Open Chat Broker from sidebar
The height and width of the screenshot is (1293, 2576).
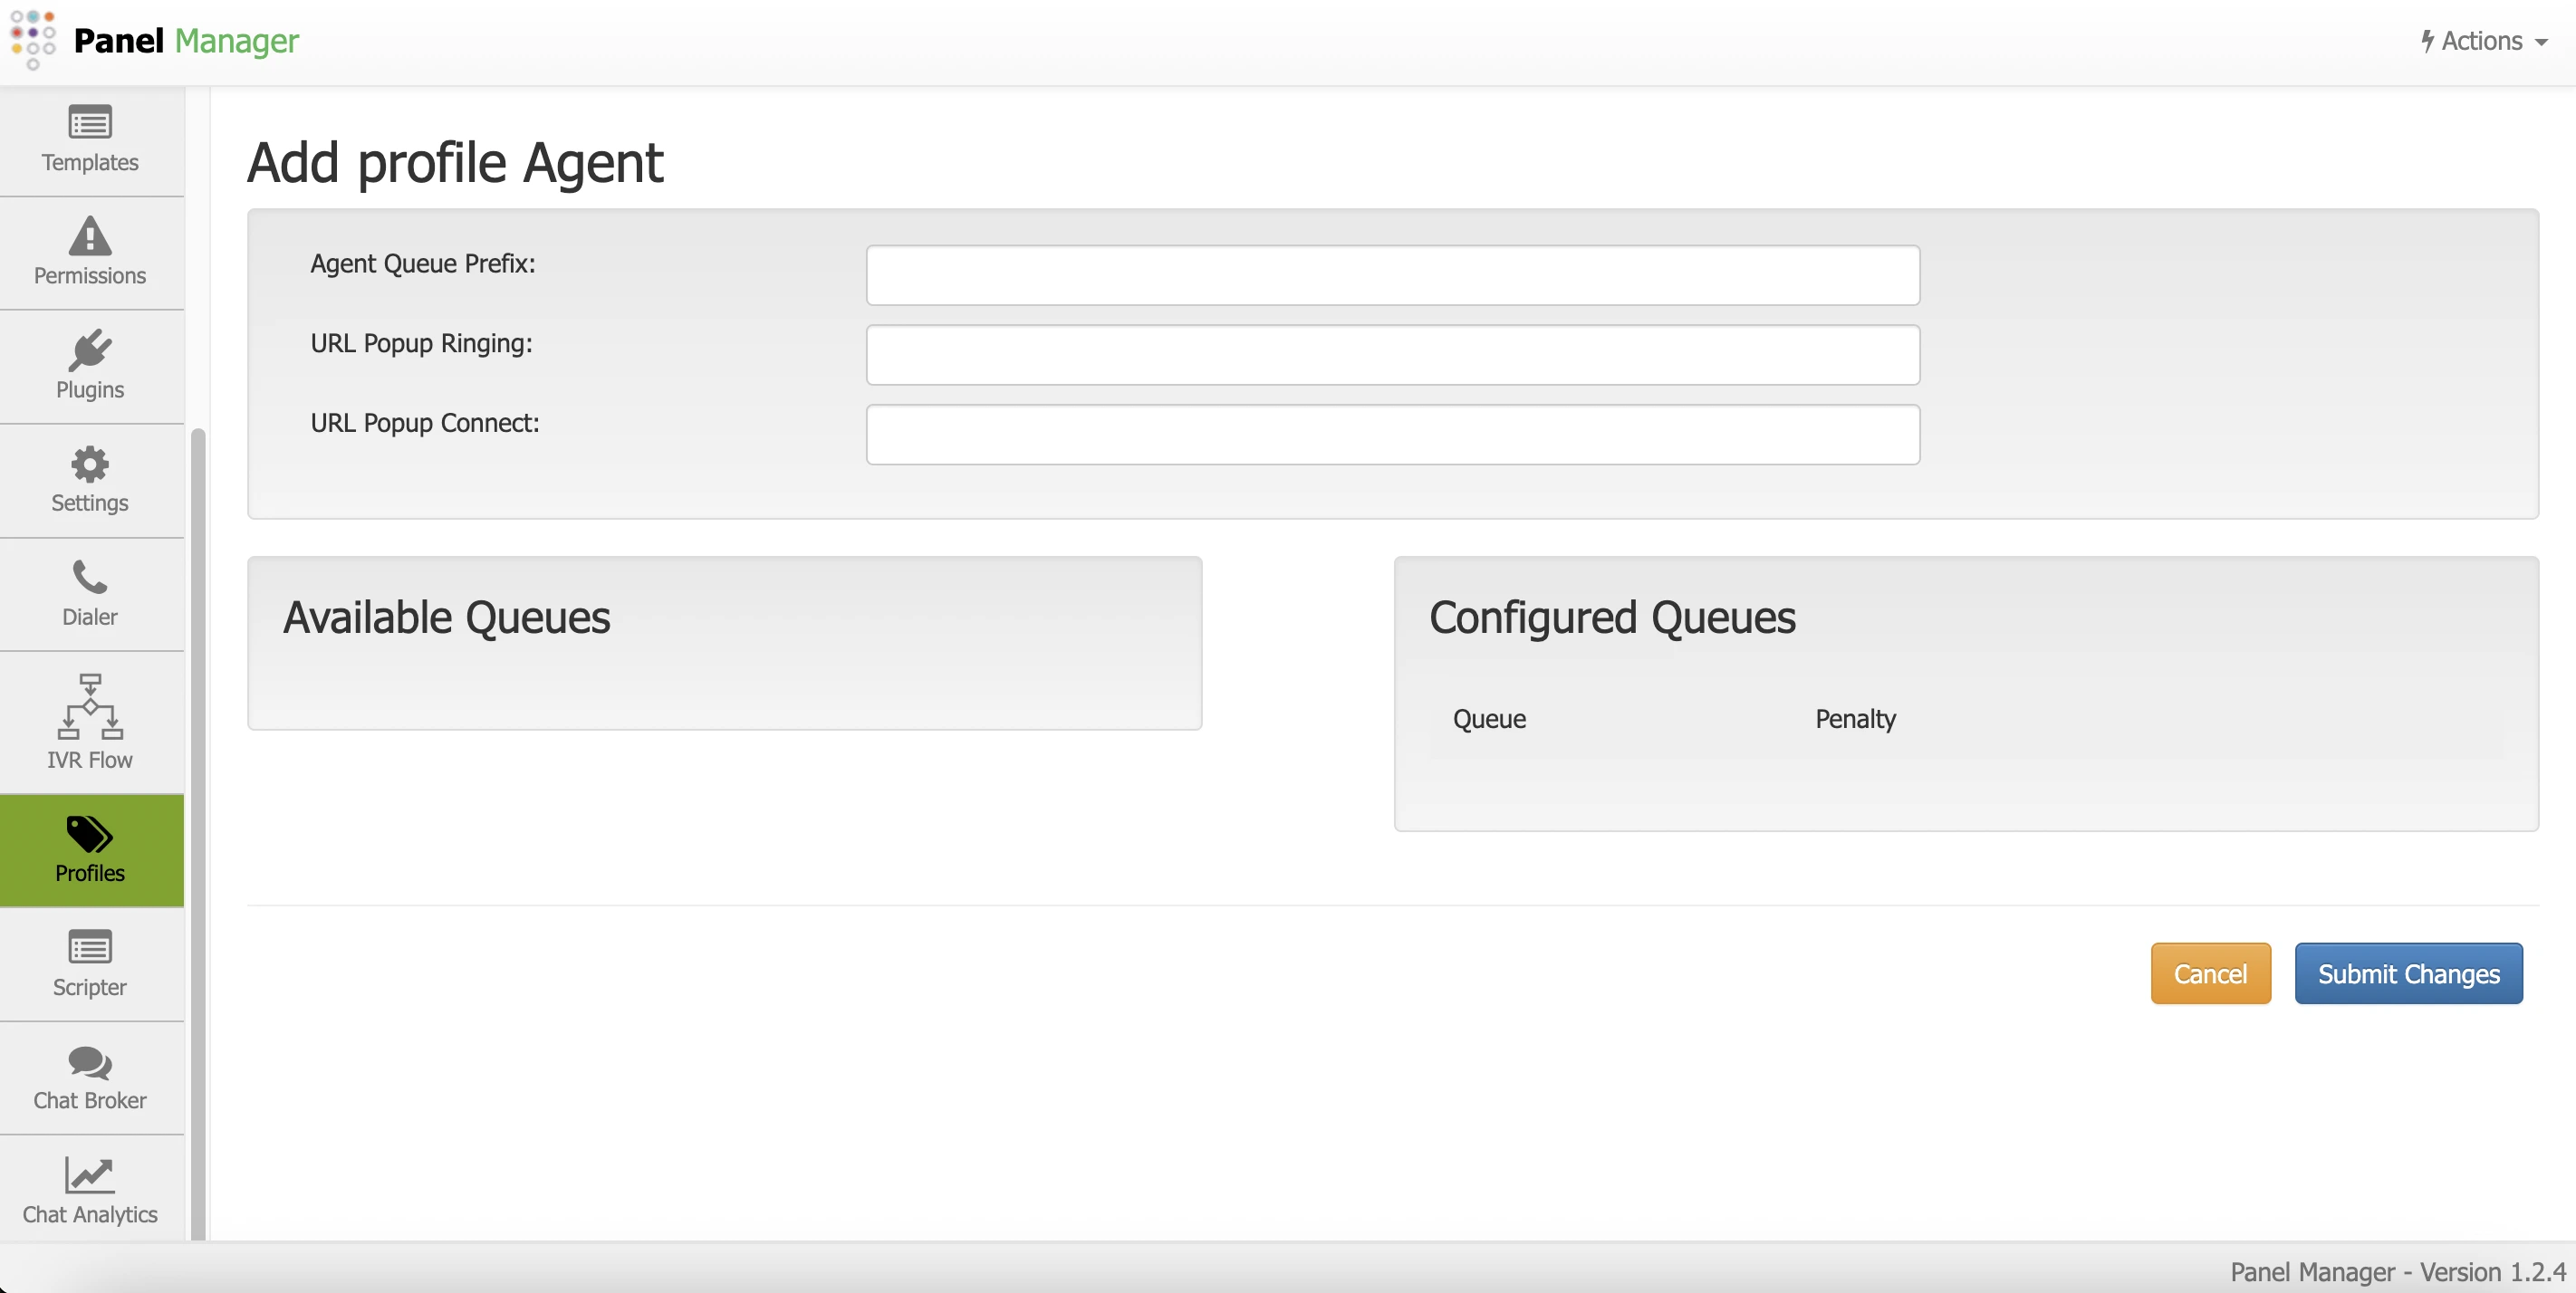tap(89, 1078)
